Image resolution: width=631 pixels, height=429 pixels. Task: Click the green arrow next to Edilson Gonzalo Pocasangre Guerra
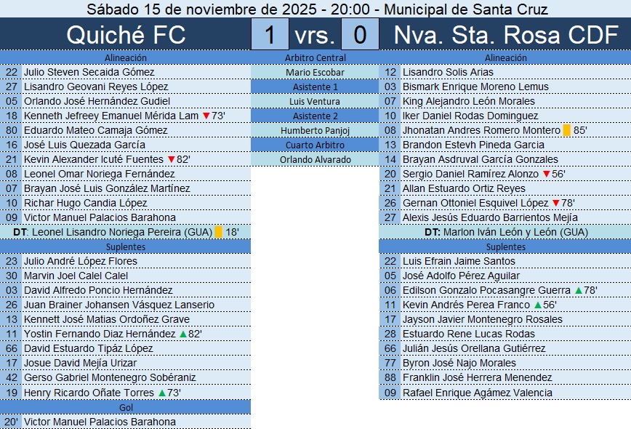(x=579, y=291)
